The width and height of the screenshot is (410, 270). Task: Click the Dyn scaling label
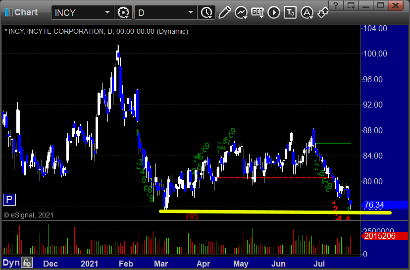[x=11, y=263]
